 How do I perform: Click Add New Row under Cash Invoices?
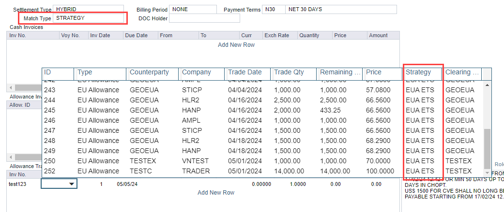pos(236,45)
